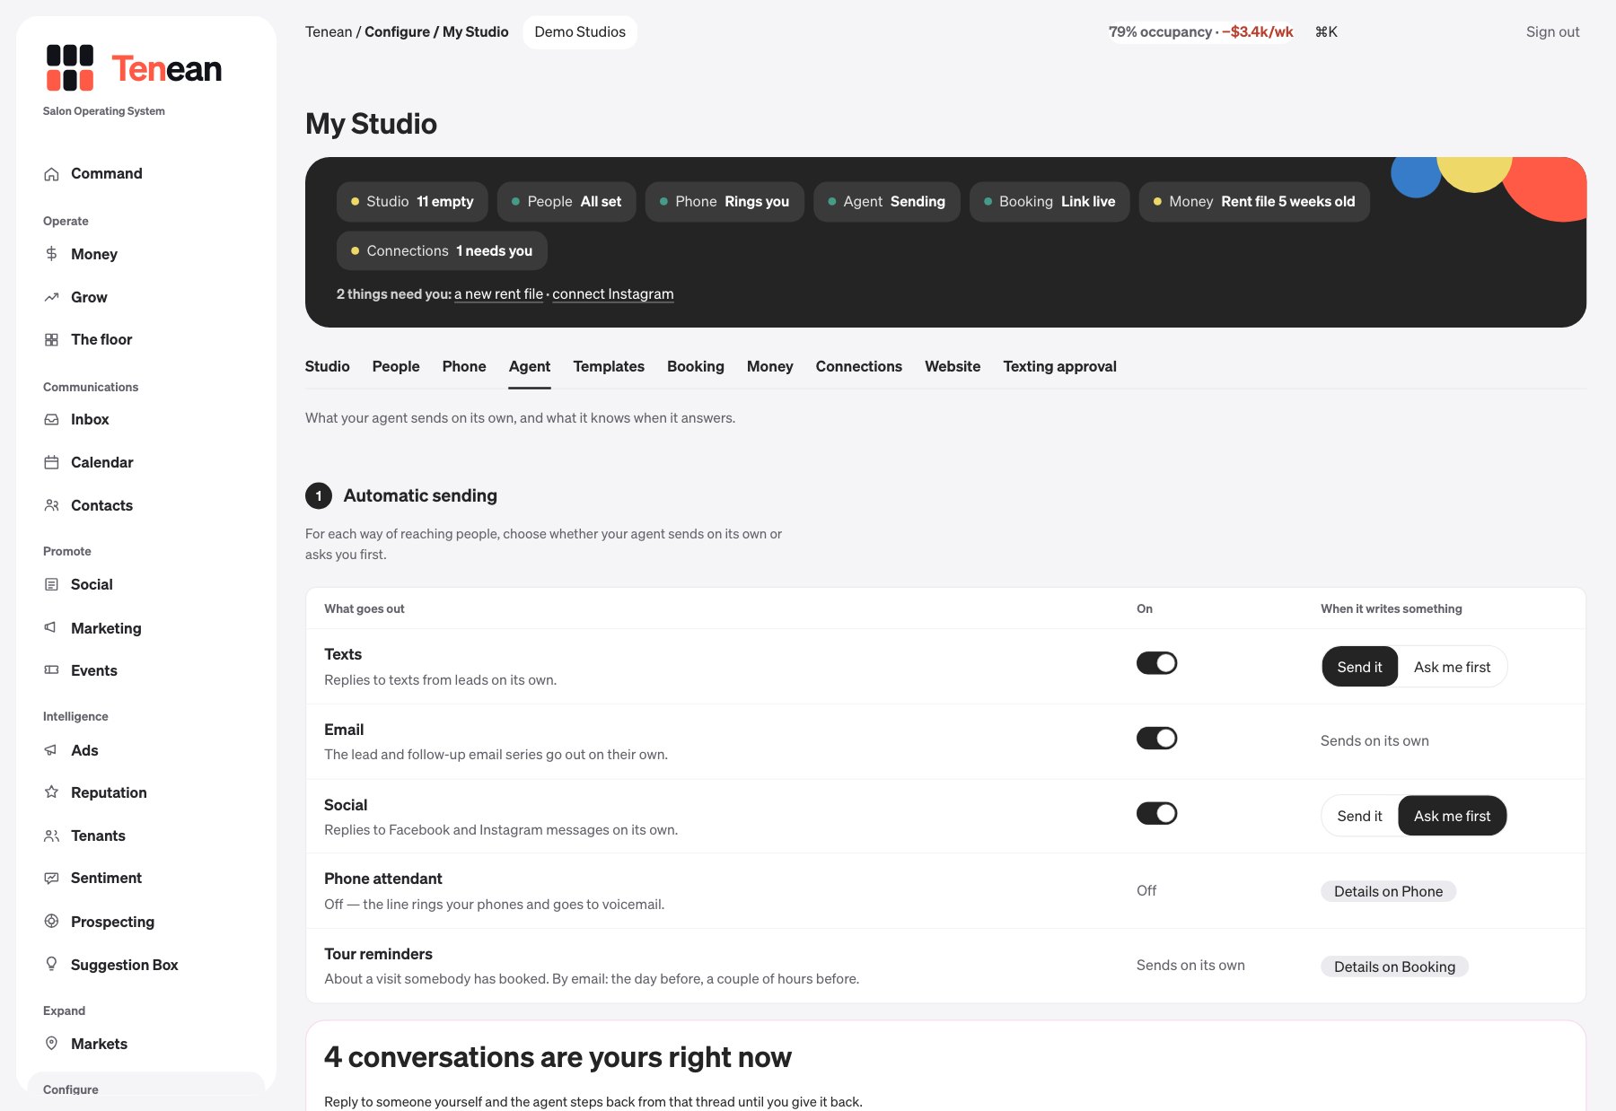Click the 'Connections 1 needs you' chip
This screenshot has width=1616, height=1111.
tap(442, 251)
